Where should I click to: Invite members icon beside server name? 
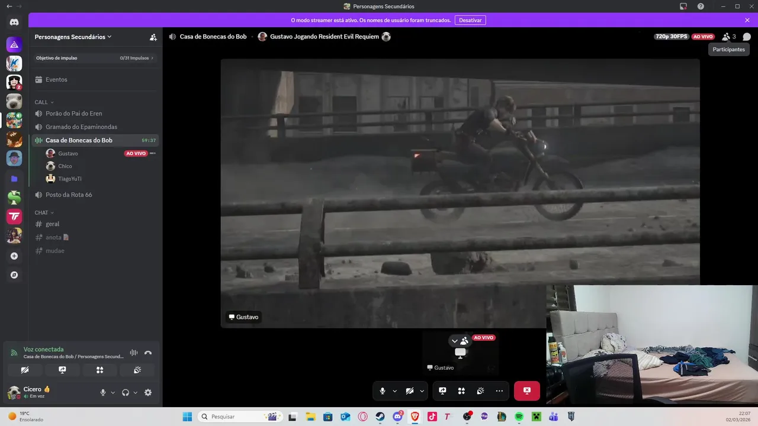point(153,37)
